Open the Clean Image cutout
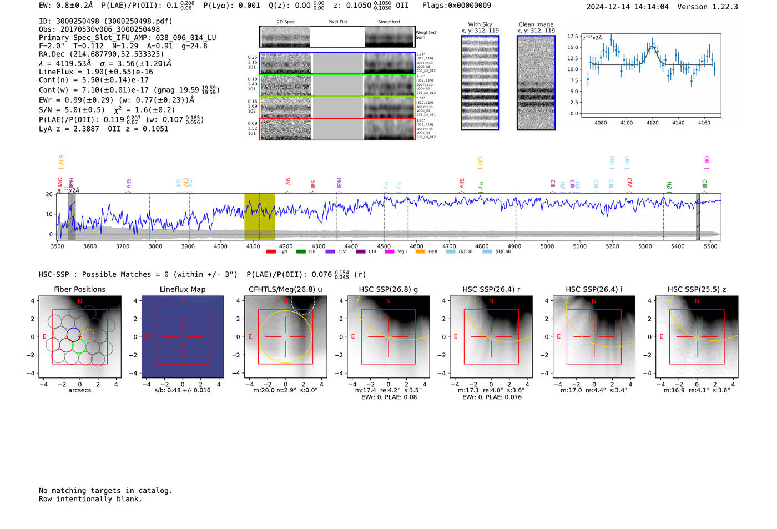The width and height of the screenshot is (777, 529). coord(536,83)
